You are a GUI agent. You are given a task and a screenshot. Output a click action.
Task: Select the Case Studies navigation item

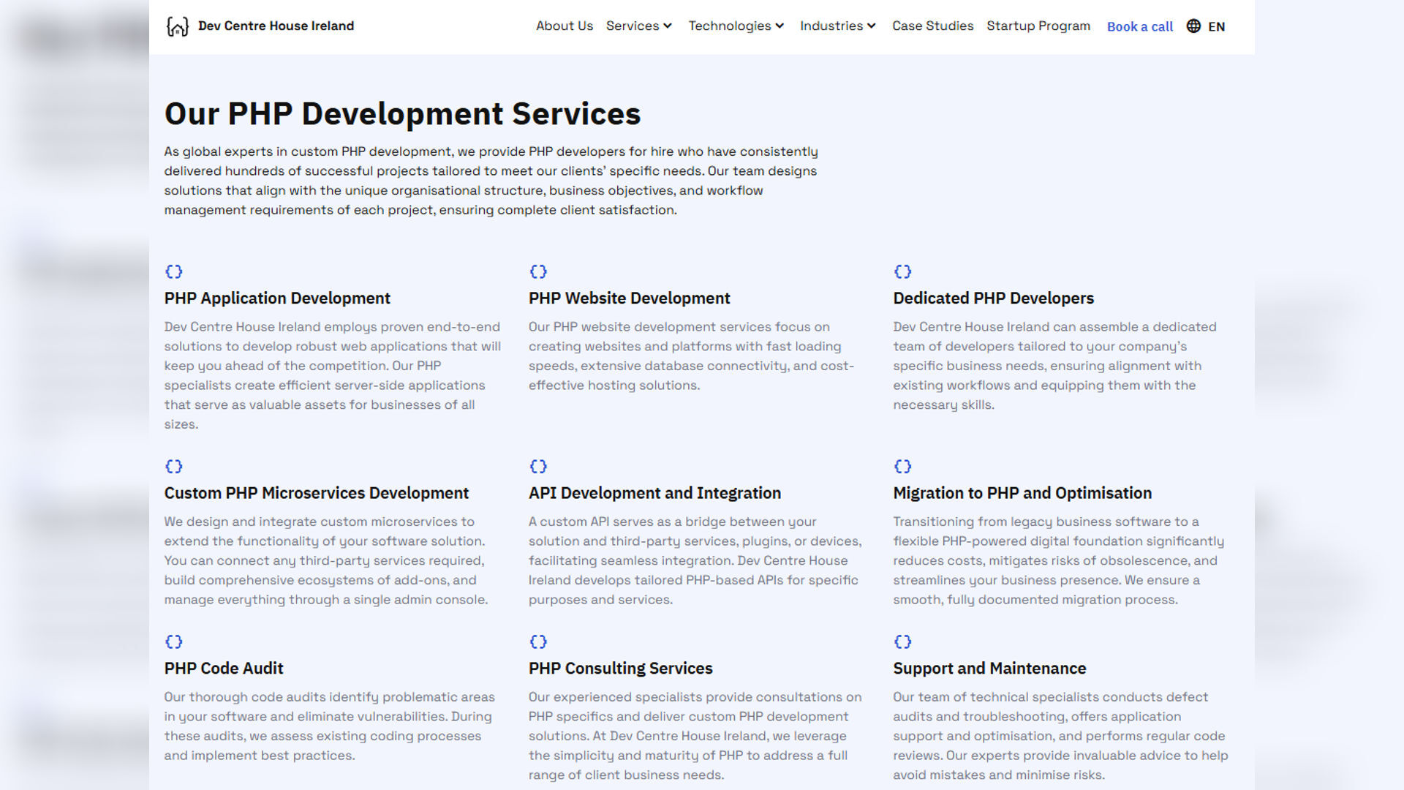click(x=932, y=26)
